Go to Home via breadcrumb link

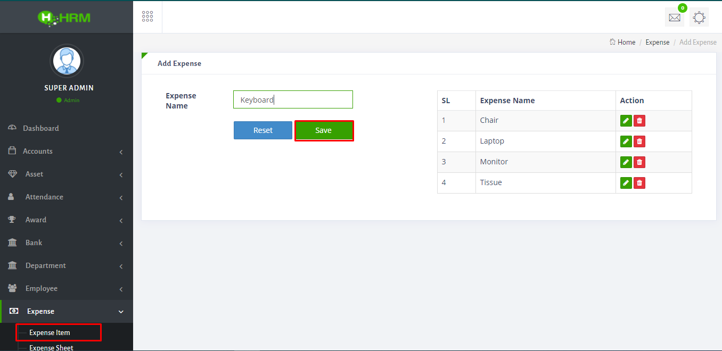coord(626,42)
